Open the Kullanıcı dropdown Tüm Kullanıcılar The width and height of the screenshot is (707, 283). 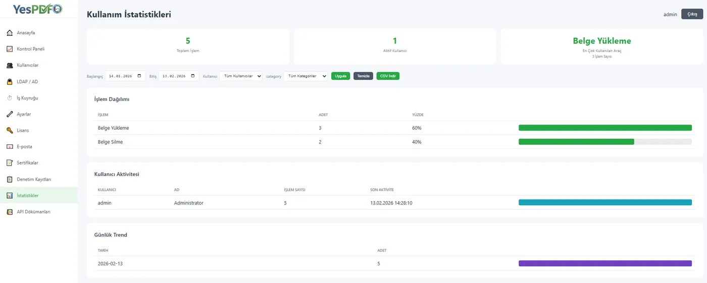(241, 76)
